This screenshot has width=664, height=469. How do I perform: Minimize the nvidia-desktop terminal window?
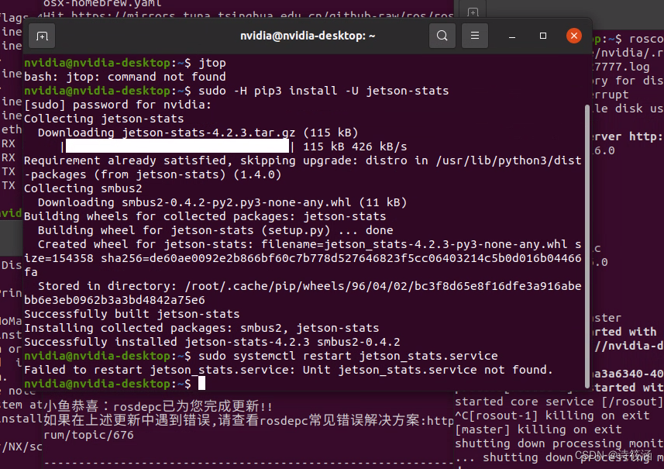coord(512,36)
